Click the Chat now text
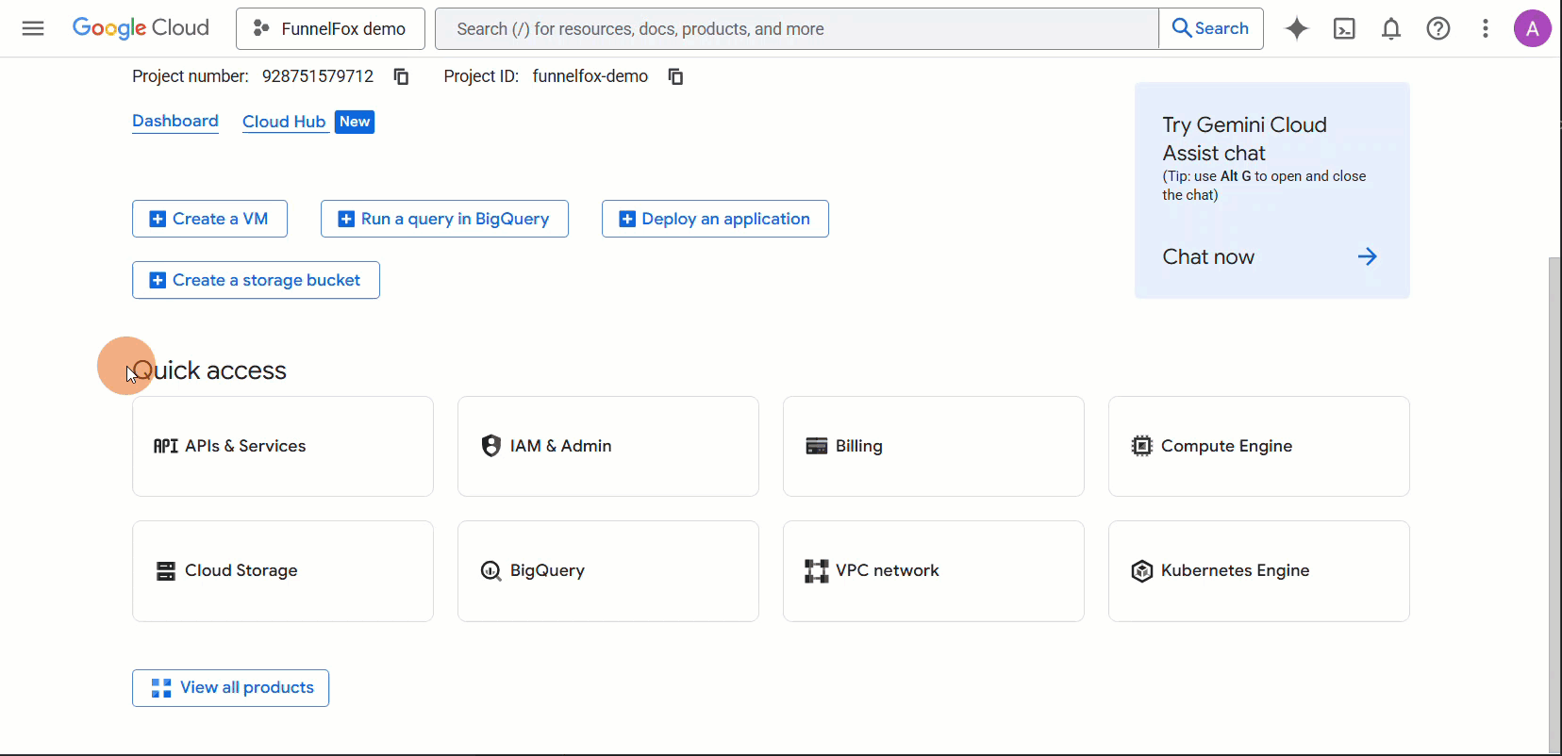 pyautogui.click(x=1208, y=256)
